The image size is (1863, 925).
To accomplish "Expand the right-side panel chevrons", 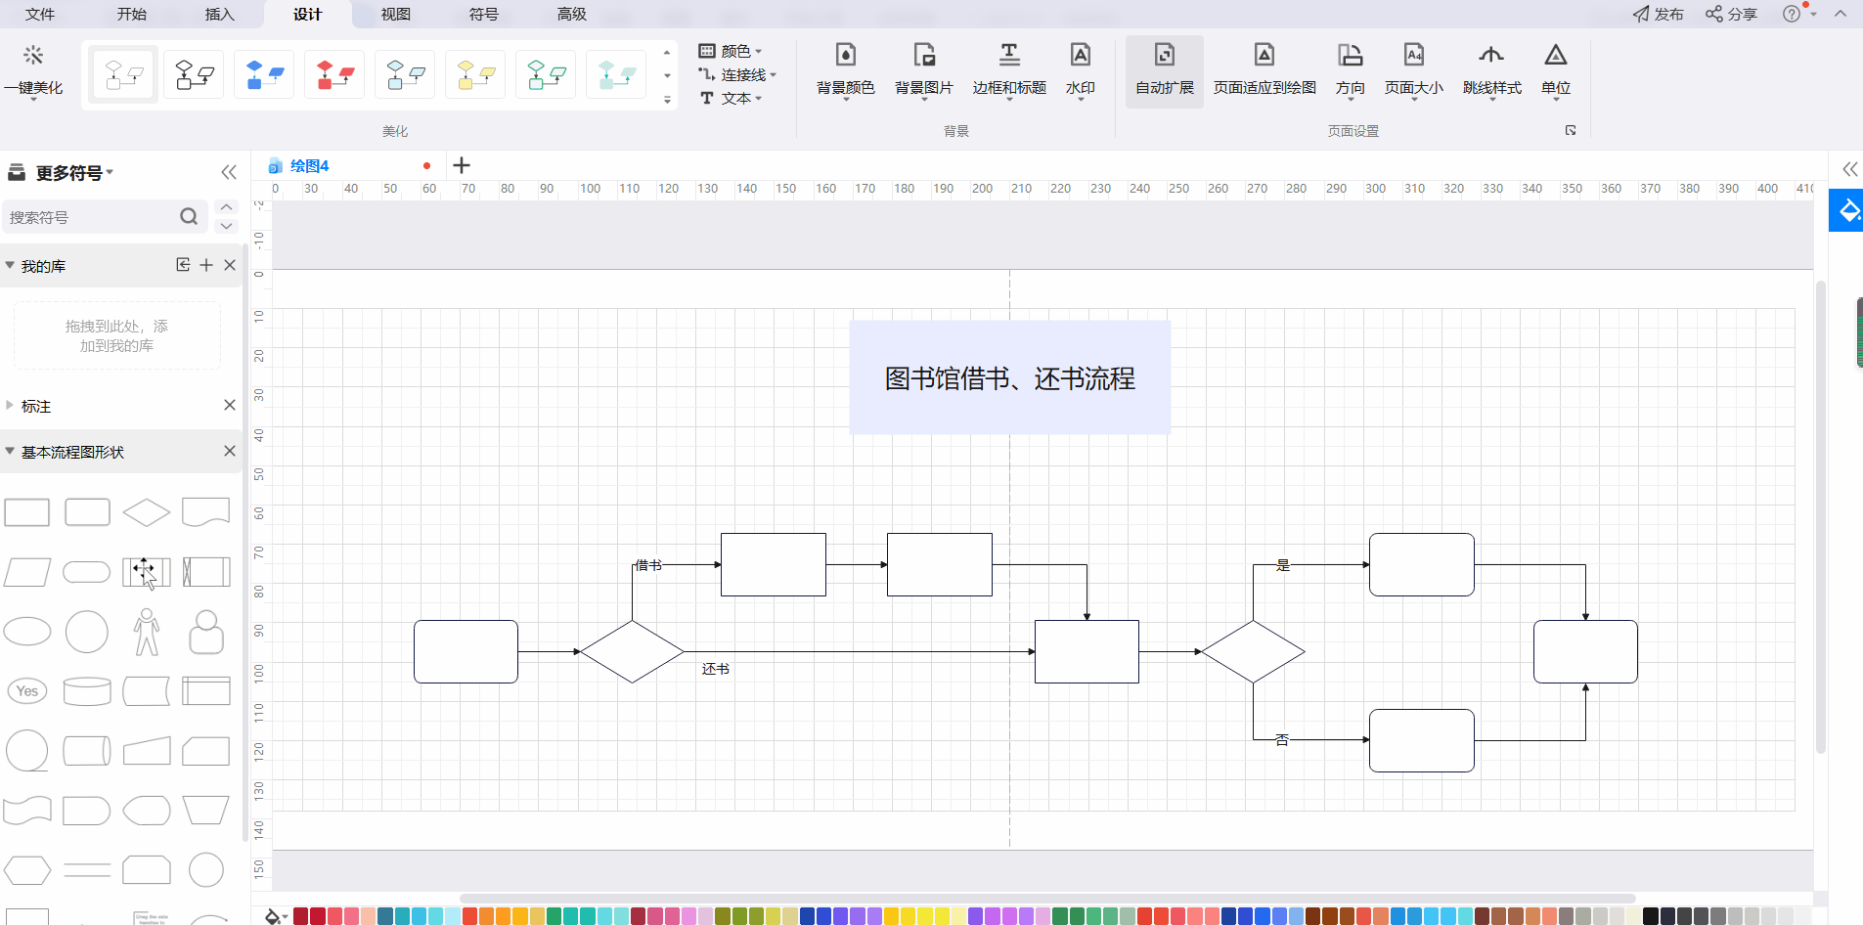I will 1850,169.
